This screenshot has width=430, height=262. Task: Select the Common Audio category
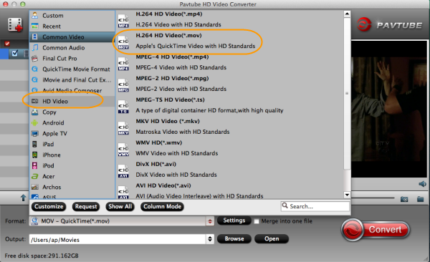[72, 48]
